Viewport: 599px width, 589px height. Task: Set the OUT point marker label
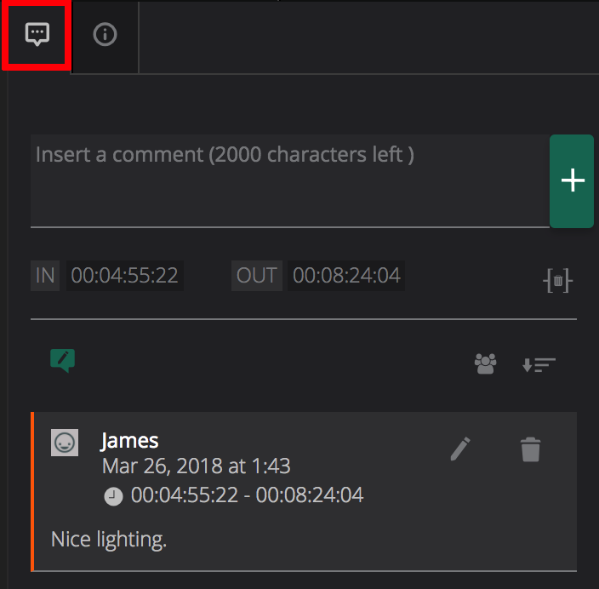click(x=257, y=275)
